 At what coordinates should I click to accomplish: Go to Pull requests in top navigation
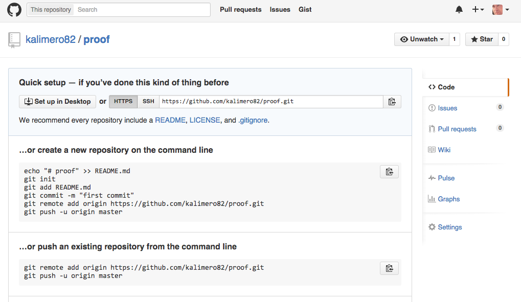coord(240,9)
